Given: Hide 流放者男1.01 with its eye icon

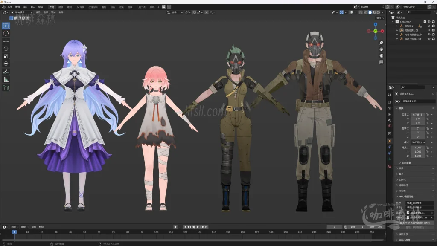Looking at the screenshot, I should coord(429,30).
